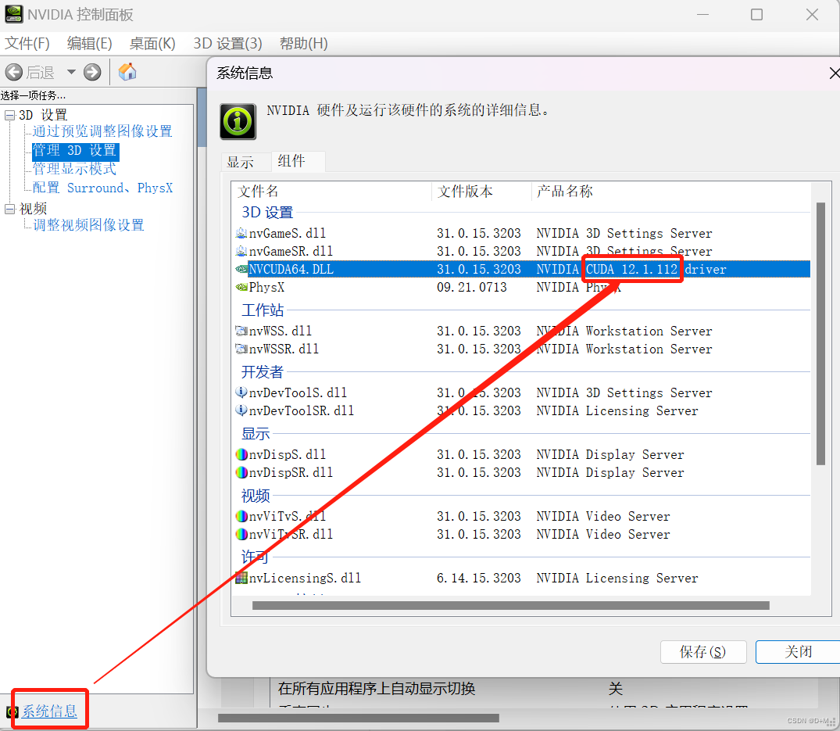Select 通过预览调整图像设置 in the tree

pos(102,131)
